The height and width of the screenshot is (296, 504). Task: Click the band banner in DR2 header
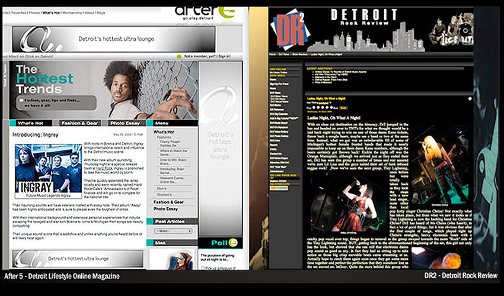tap(451, 30)
